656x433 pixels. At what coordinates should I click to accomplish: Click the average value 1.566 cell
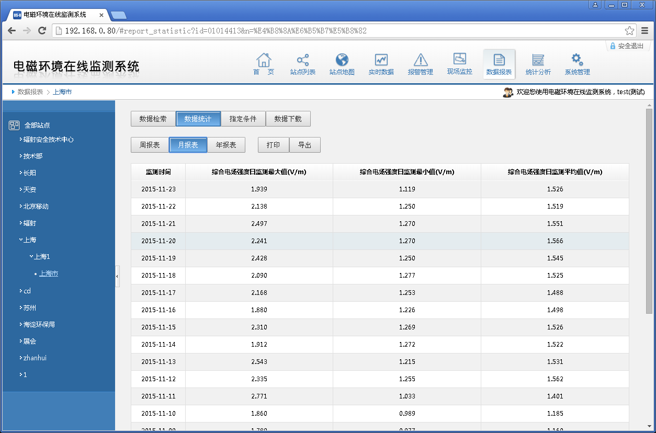(555, 241)
